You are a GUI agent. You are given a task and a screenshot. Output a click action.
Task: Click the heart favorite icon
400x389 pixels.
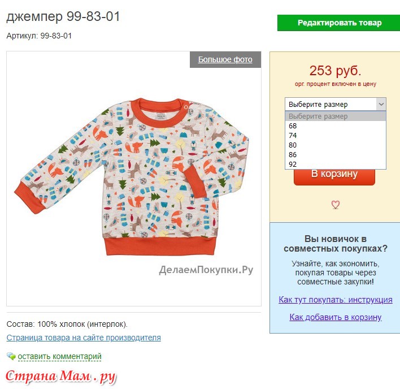click(335, 205)
